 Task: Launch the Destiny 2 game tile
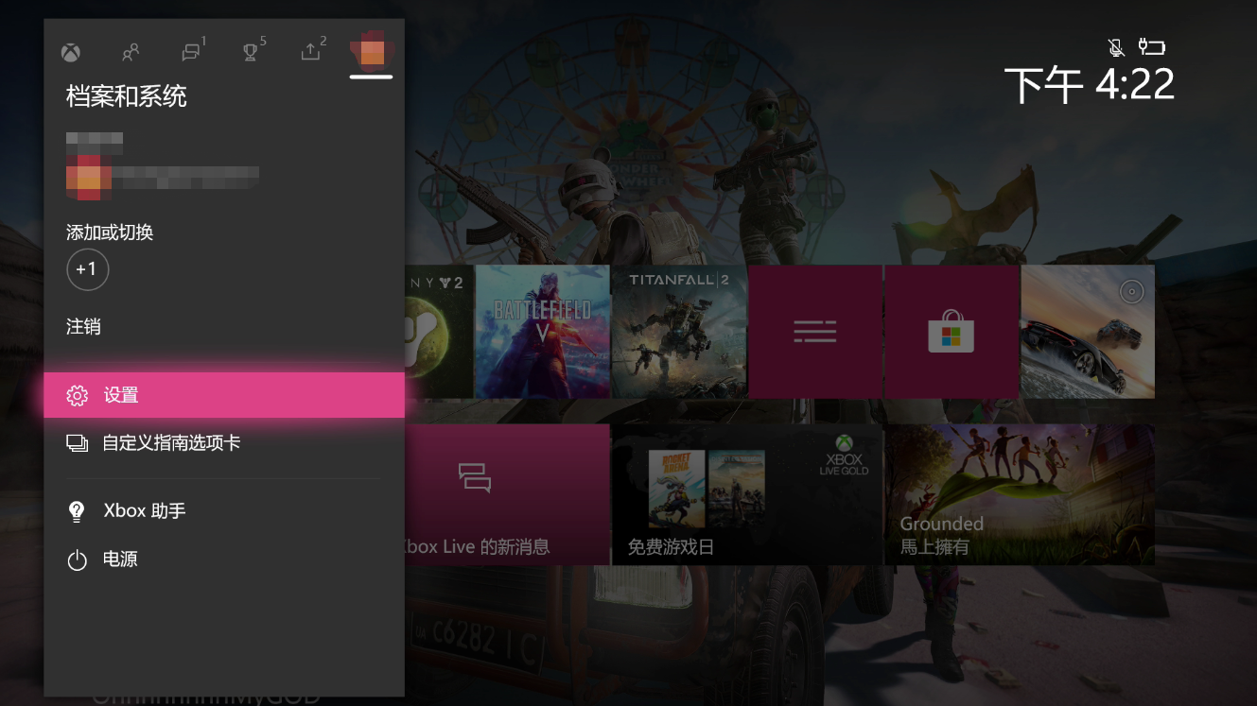pyautogui.click(x=439, y=332)
